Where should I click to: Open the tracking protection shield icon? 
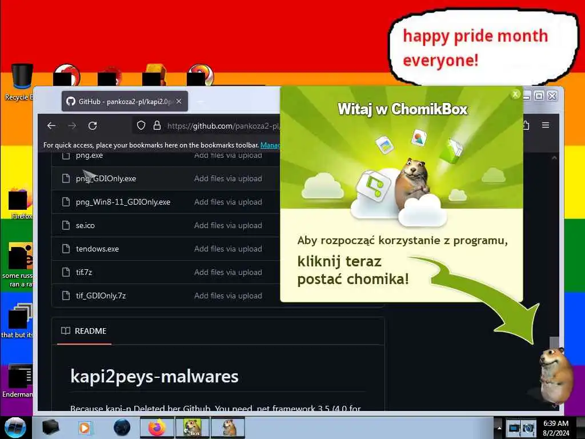click(x=141, y=125)
